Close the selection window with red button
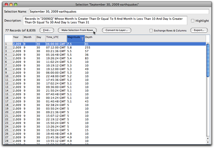 click(6, 5)
